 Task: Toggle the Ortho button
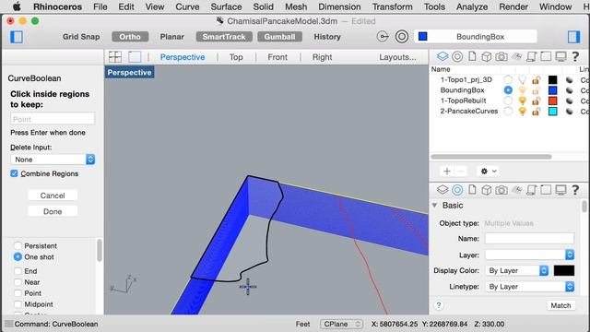click(x=130, y=37)
